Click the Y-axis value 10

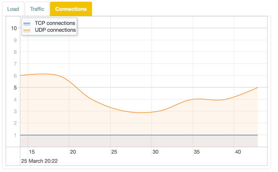click(14, 28)
